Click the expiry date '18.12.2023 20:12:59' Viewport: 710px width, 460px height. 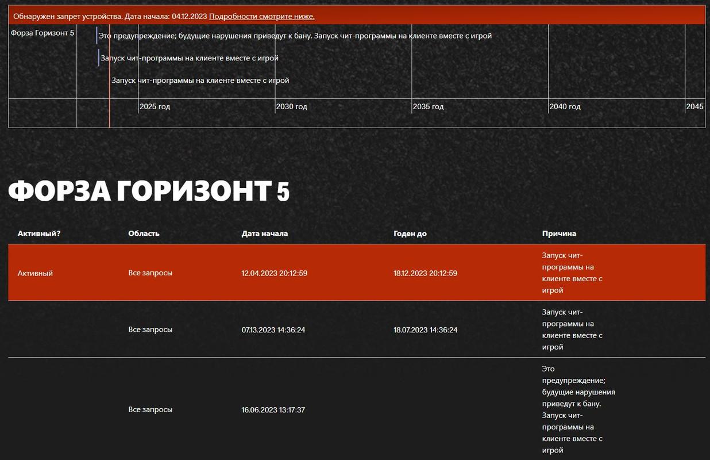pyautogui.click(x=426, y=273)
